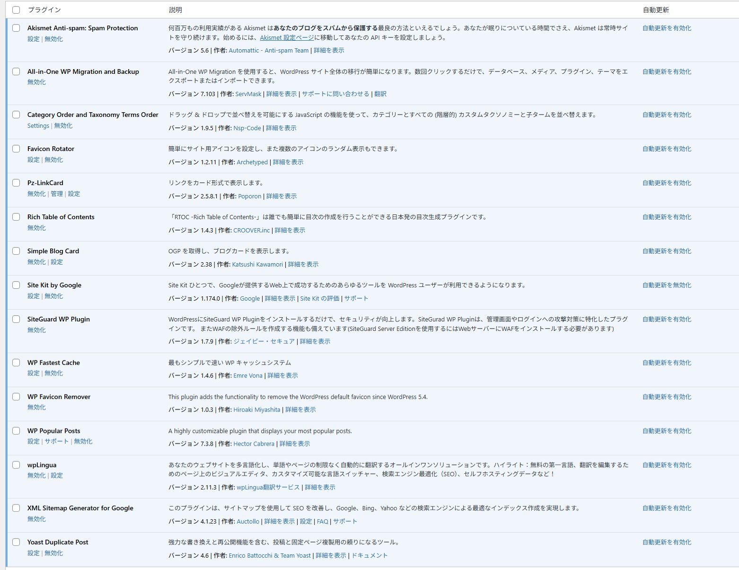Disable auto-updates for Site Kit by Google
Viewport: 739px width, 570px height.
pos(667,285)
